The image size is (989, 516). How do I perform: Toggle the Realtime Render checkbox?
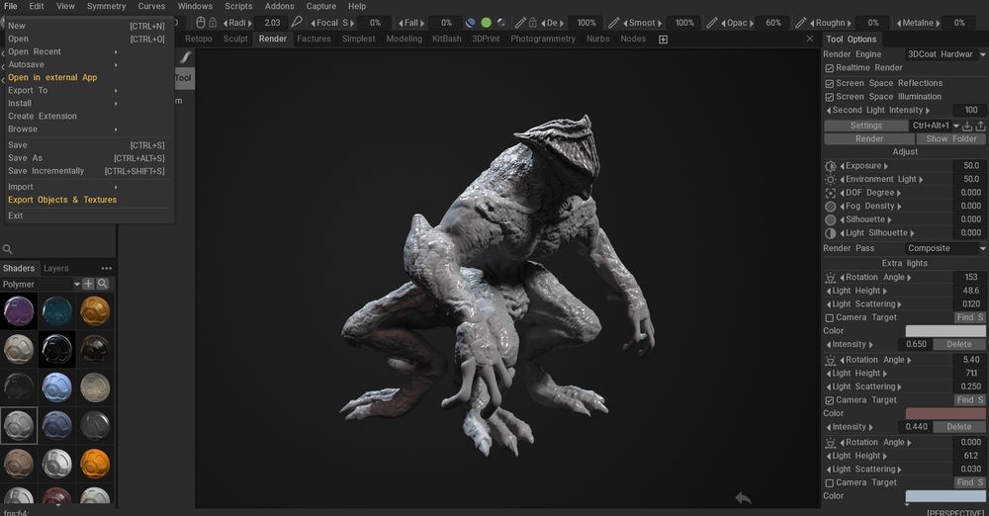[x=830, y=68]
